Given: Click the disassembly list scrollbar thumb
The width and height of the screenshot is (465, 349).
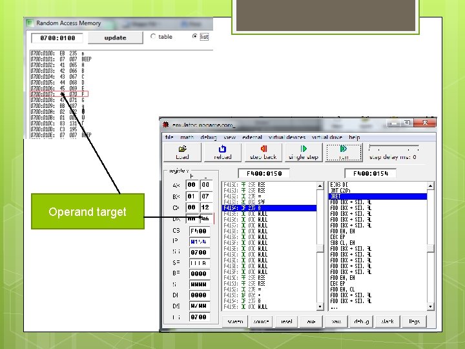Looking at the screenshot, I should click(430, 248).
